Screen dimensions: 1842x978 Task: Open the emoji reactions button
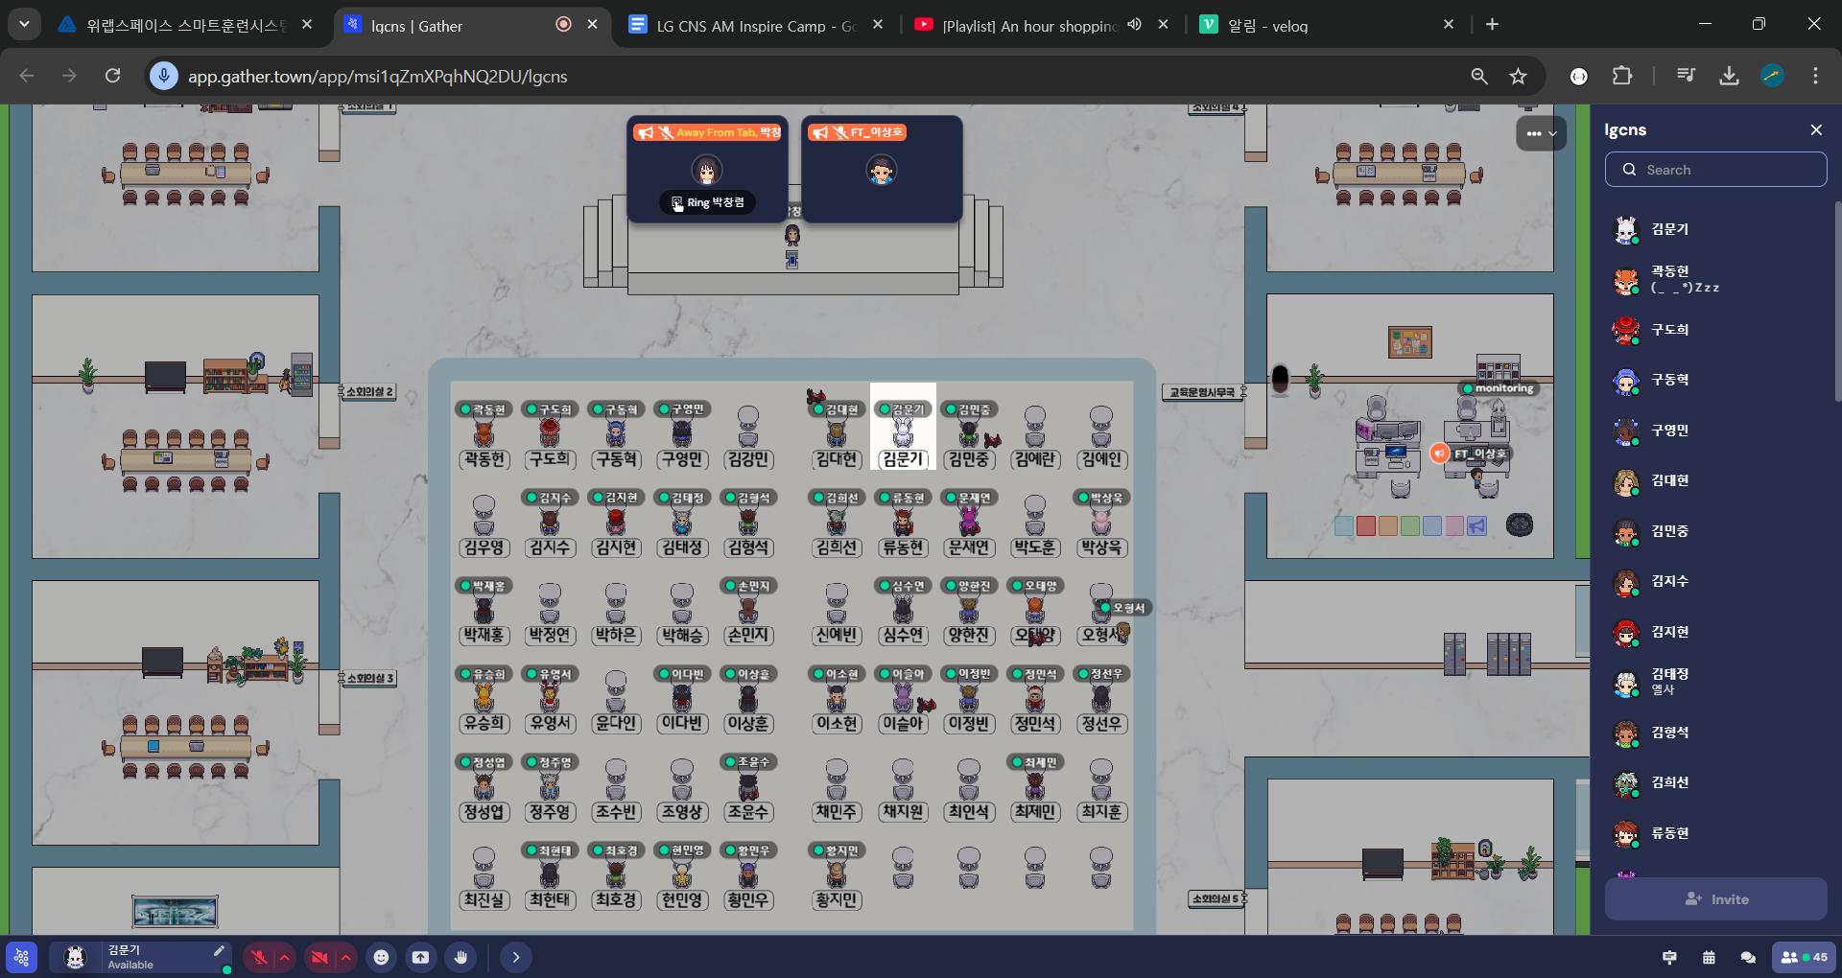point(382,957)
